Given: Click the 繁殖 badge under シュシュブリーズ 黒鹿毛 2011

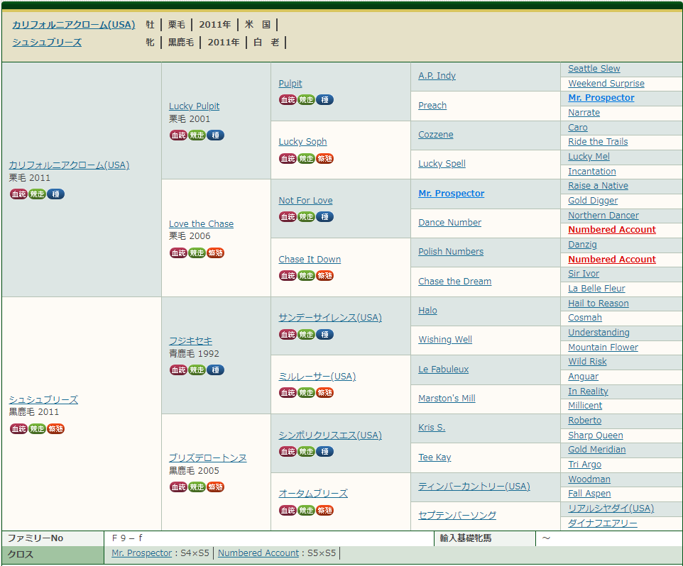Looking at the screenshot, I should 55,429.
